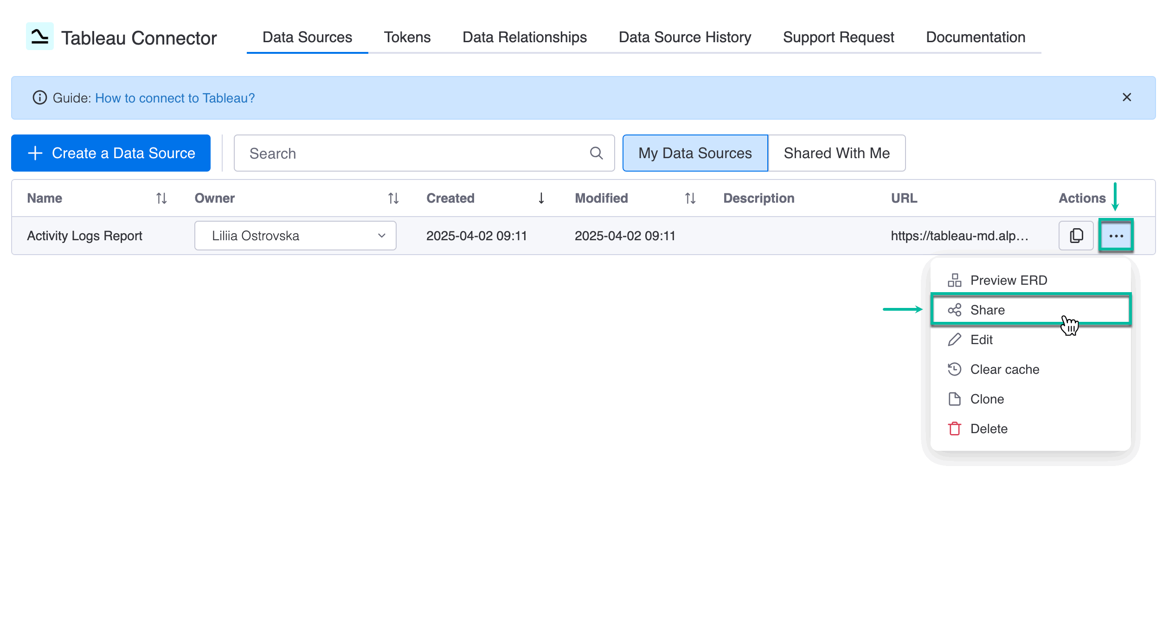Expand sorting options on the Owner column
Image resolution: width=1169 pixels, height=627 pixels.
pyautogui.click(x=392, y=198)
